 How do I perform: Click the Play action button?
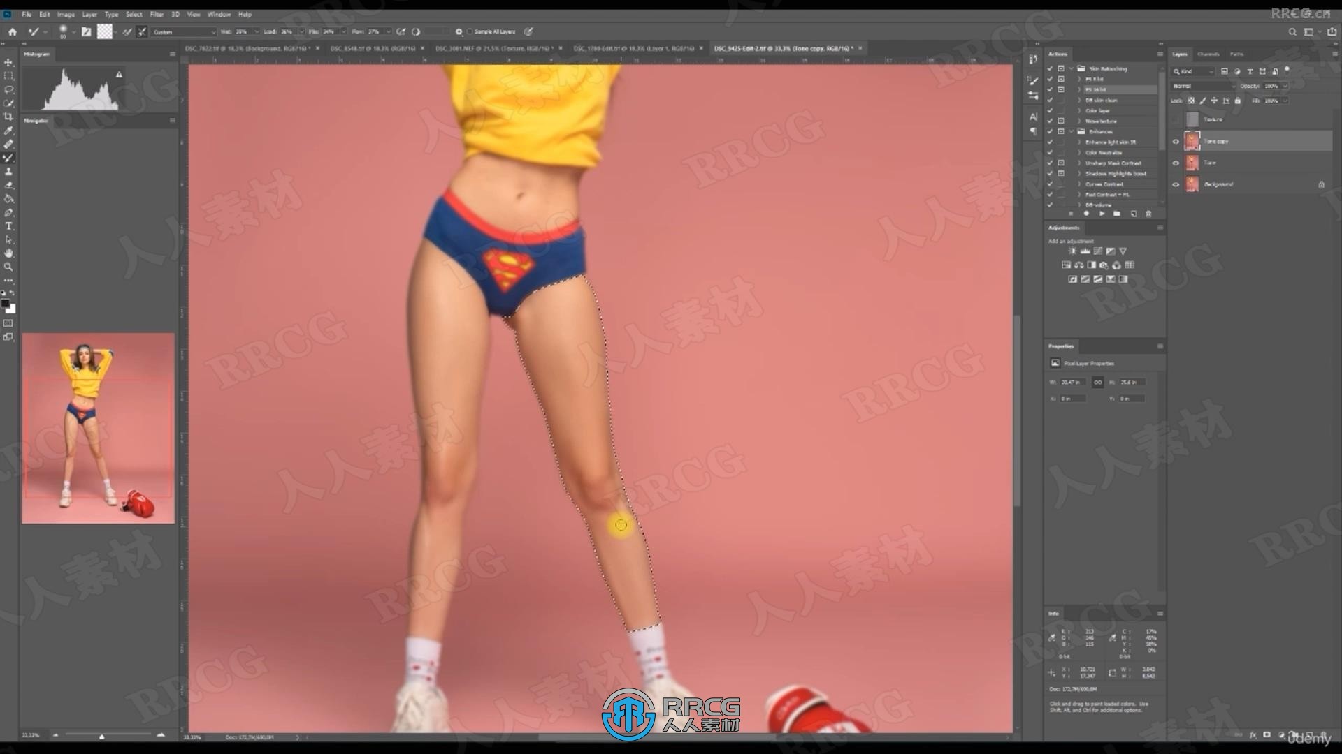click(x=1102, y=214)
